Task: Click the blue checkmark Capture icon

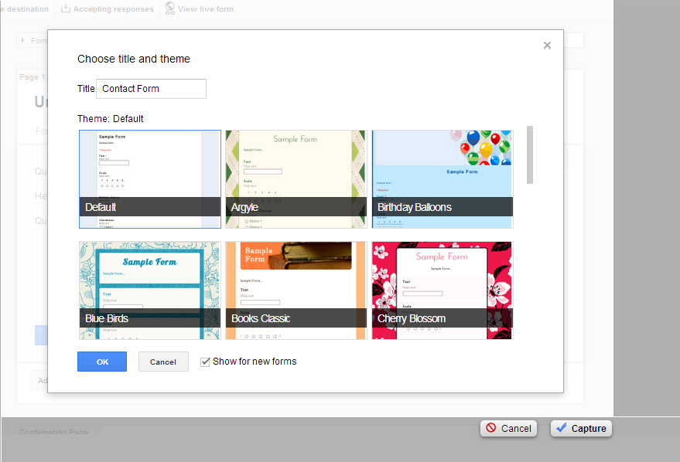Action: pyautogui.click(x=561, y=428)
